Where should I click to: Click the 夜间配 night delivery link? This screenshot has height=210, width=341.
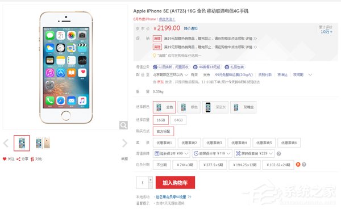pyautogui.click(x=298, y=75)
